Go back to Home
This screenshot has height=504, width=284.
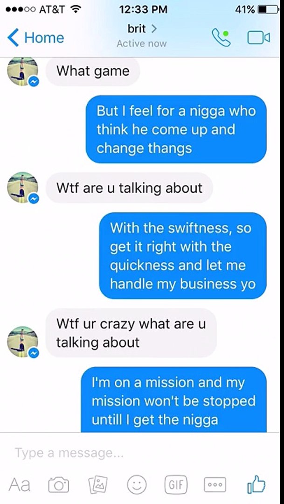35,38
